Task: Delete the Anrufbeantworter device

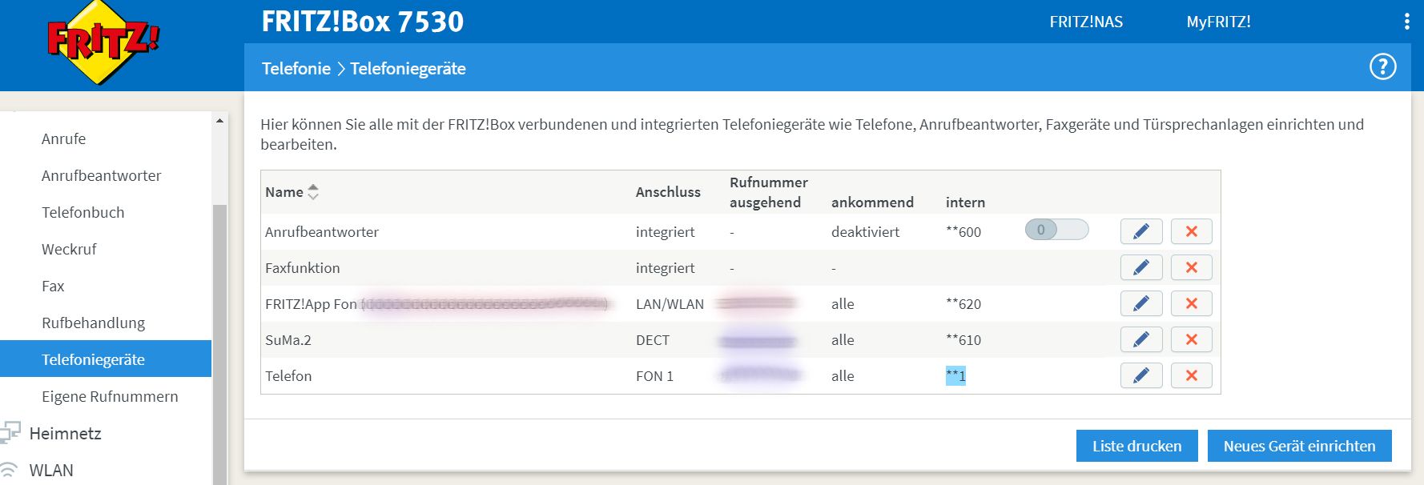Action: coord(1192,231)
